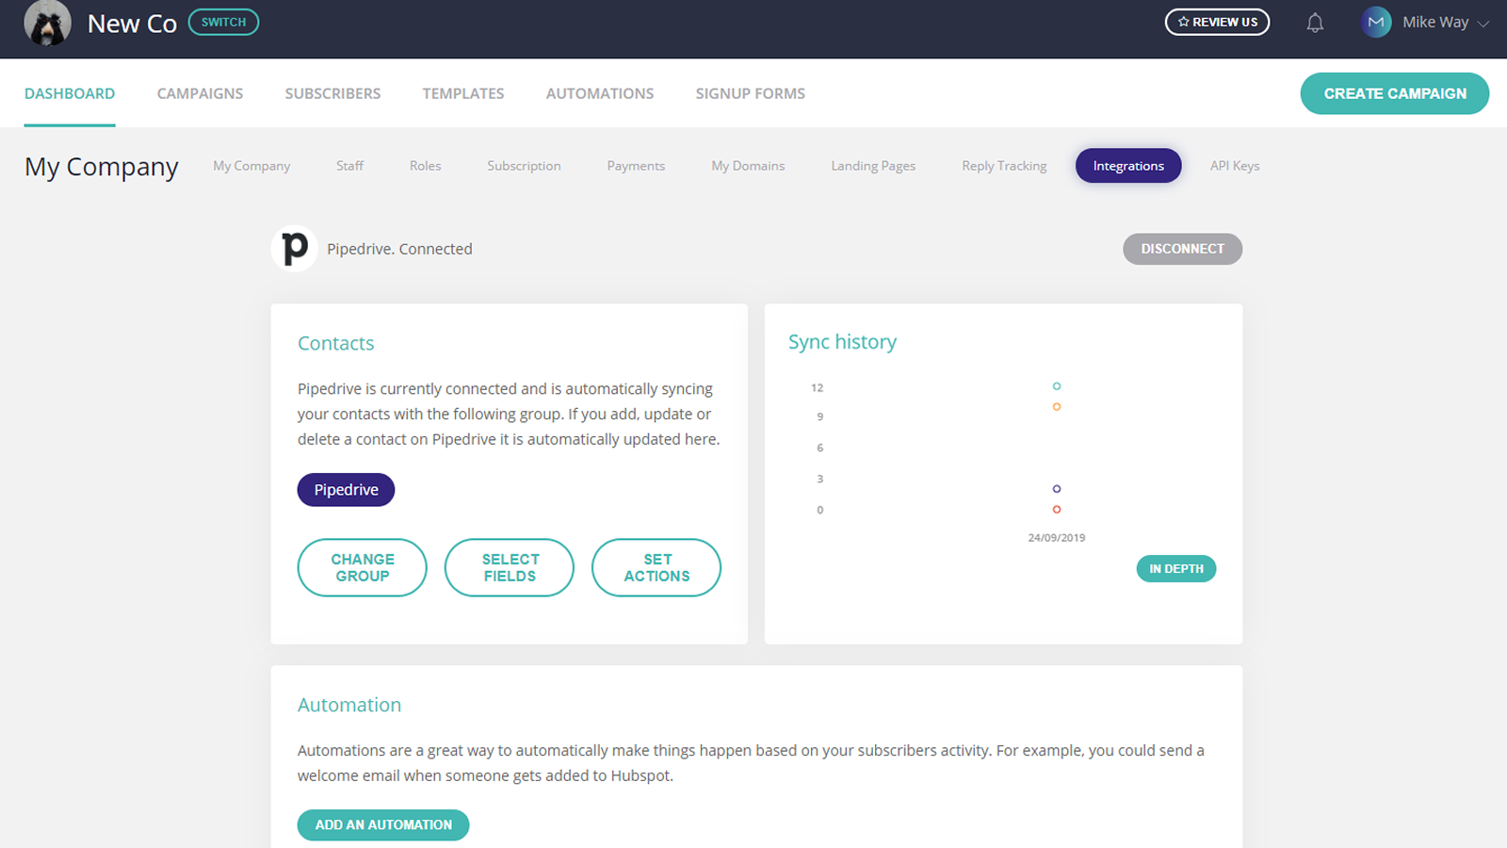This screenshot has height=848, width=1507.
Task: Select the purple sync history data point
Action: (1057, 489)
